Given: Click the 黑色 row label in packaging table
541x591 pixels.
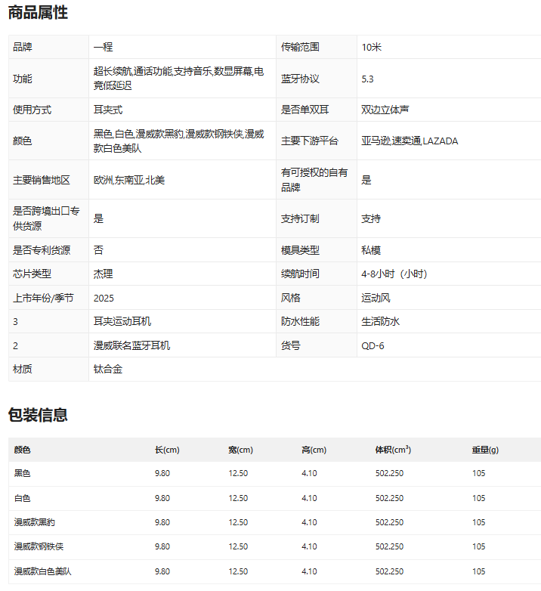Looking at the screenshot, I should coord(23,473).
